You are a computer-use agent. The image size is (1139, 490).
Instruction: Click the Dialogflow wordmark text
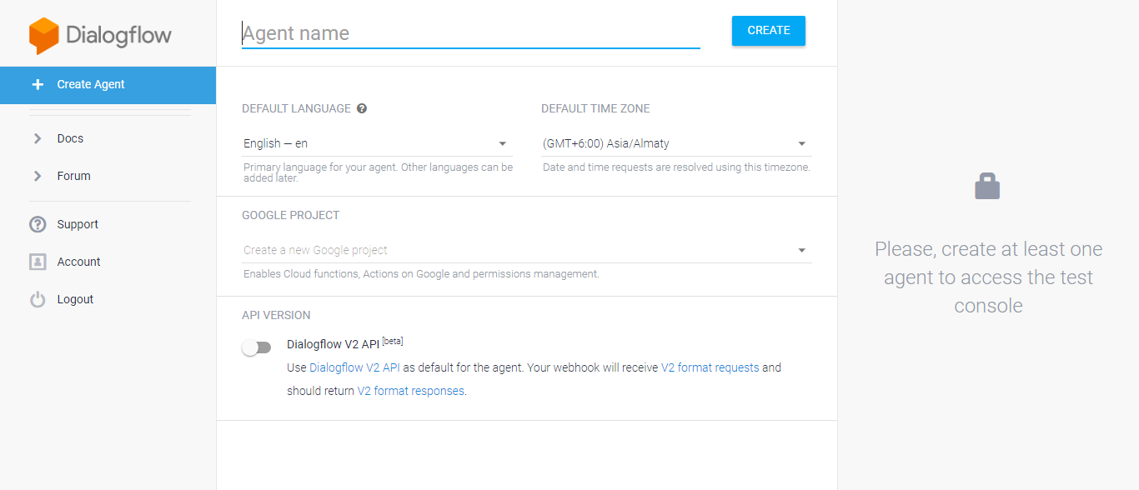tap(118, 36)
